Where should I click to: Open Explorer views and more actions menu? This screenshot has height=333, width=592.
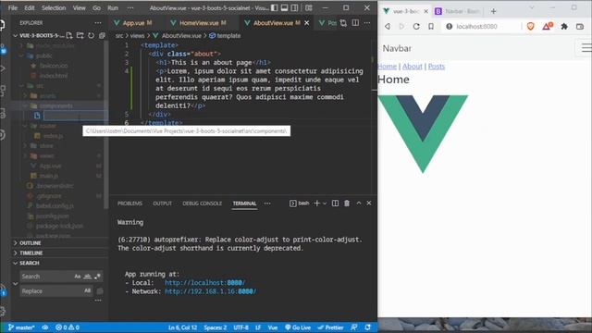pyautogui.click(x=98, y=22)
